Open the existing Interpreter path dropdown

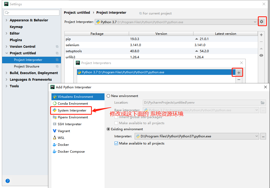coord(197,136)
